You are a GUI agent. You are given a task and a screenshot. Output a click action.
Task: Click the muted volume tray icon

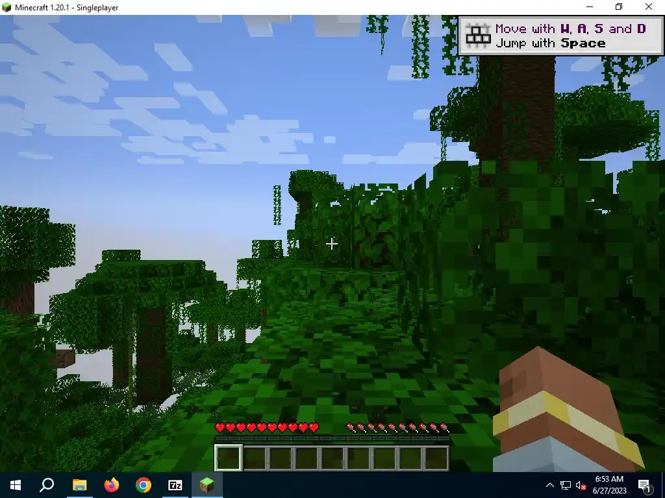point(581,485)
